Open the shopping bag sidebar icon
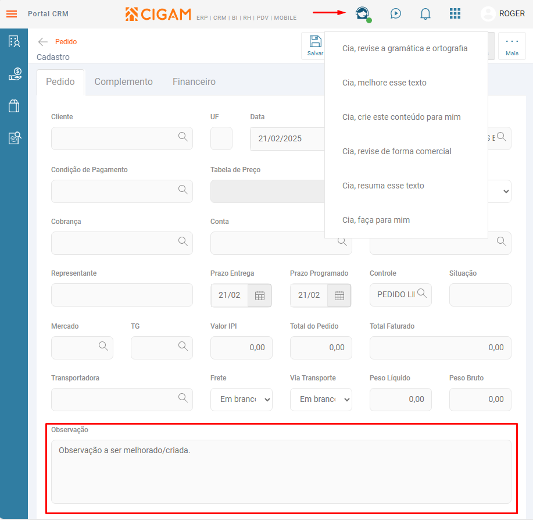 click(x=14, y=106)
